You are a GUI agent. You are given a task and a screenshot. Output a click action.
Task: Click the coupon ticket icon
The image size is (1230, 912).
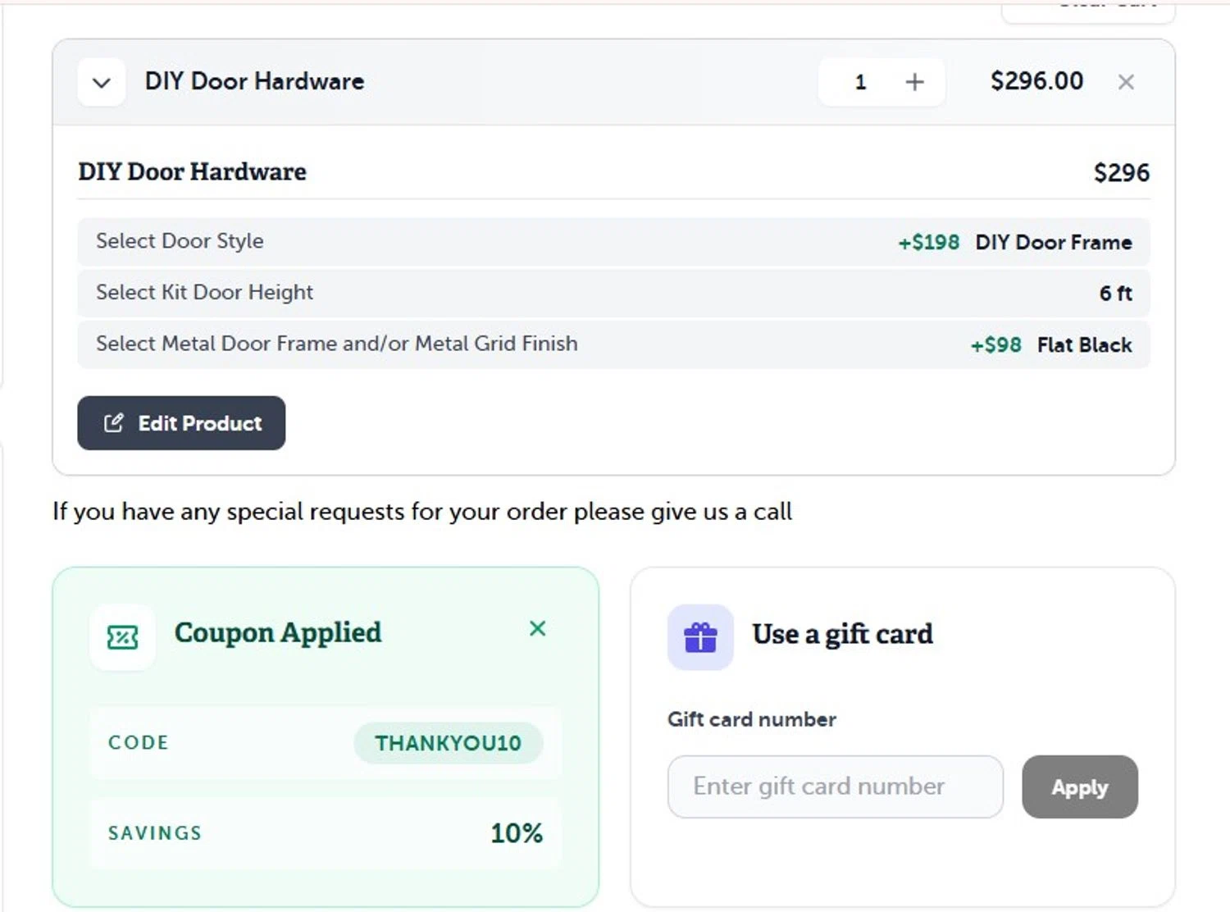(x=123, y=637)
